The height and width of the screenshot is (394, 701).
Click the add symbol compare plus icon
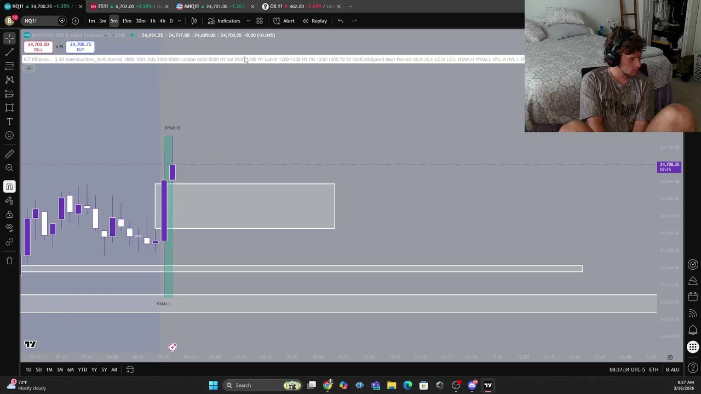coord(75,21)
